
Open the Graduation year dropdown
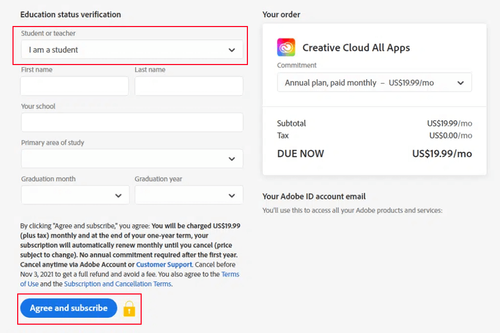pos(189,195)
